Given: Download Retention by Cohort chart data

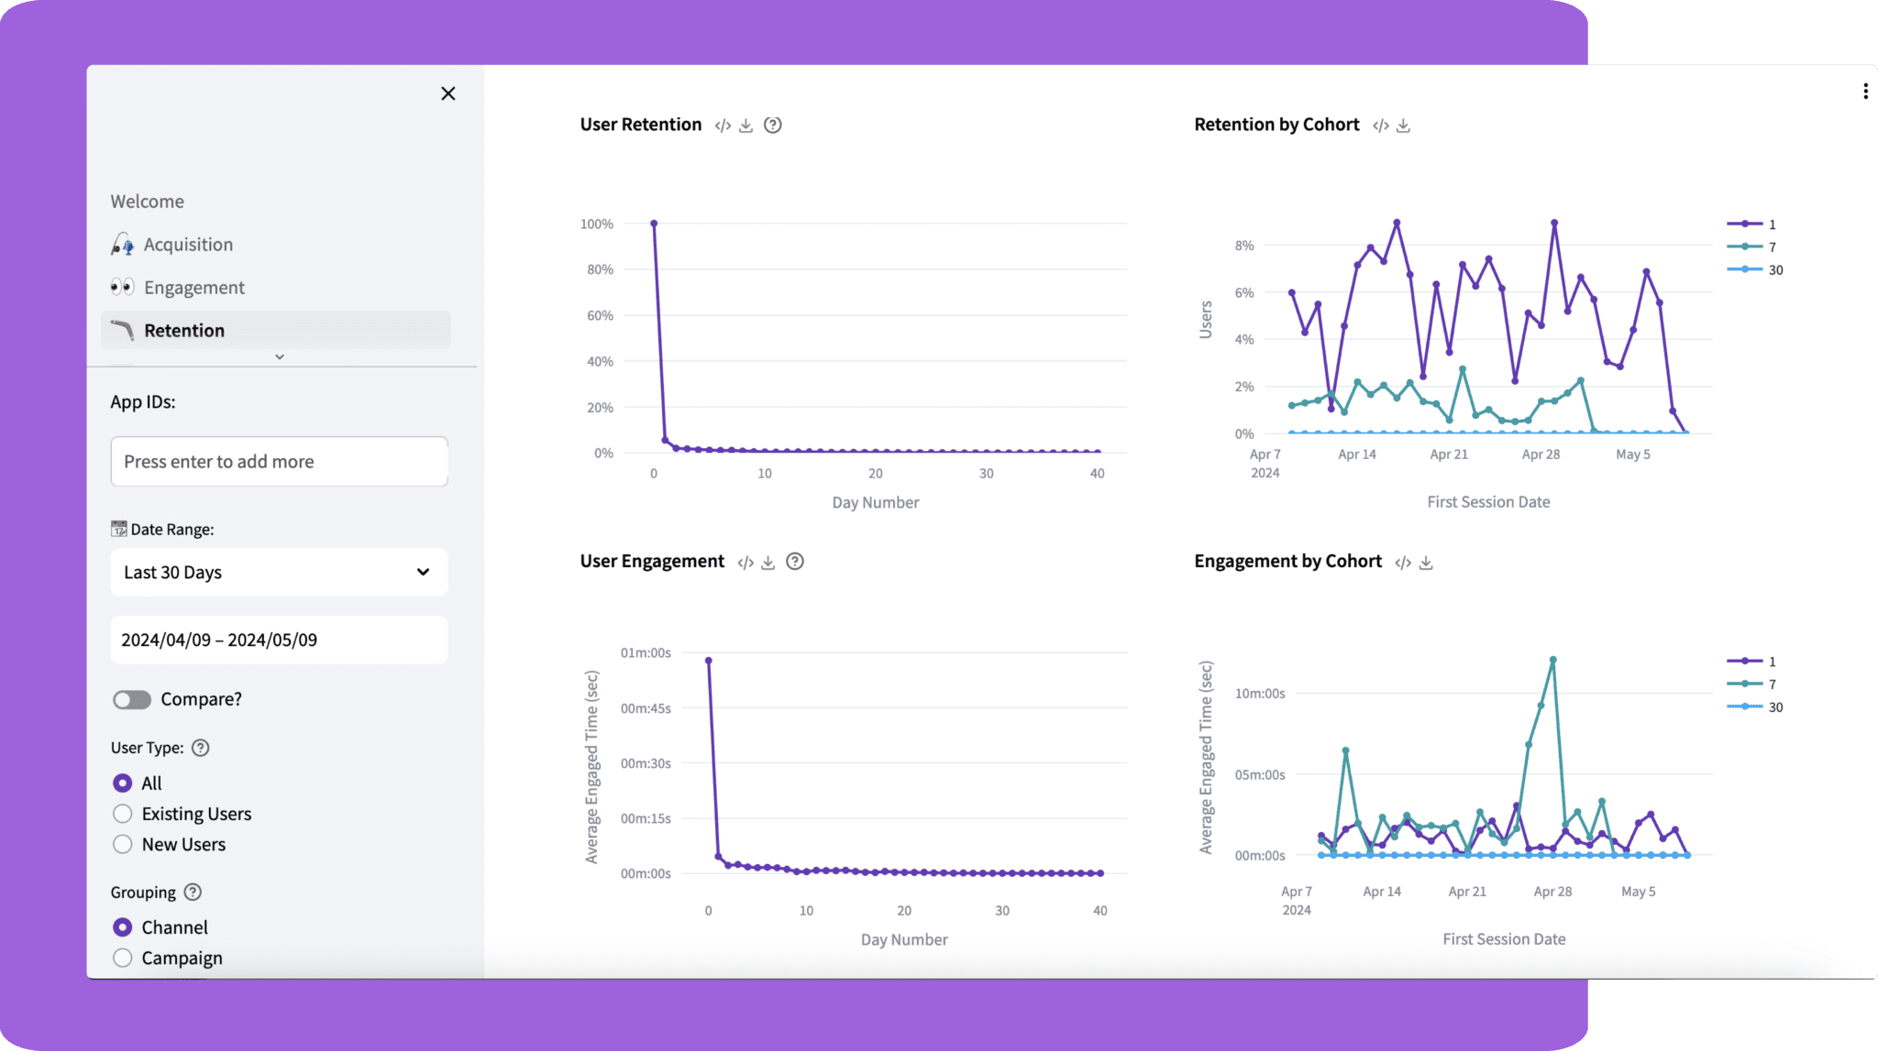Looking at the screenshot, I should tap(1403, 126).
